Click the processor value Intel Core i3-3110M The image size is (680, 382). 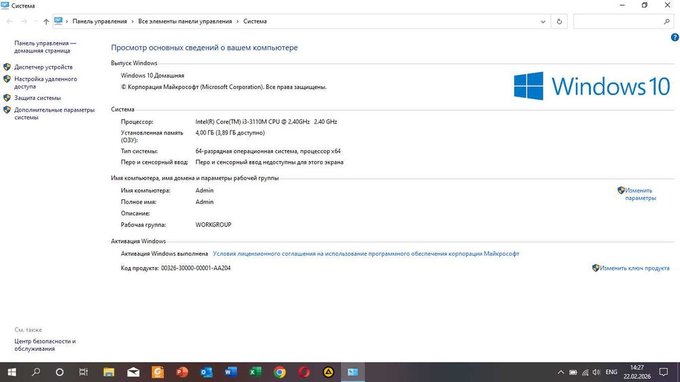pyautogui.click(x=266, y=122)
